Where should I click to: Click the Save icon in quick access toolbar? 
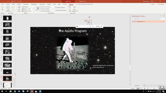click(12, 2)
